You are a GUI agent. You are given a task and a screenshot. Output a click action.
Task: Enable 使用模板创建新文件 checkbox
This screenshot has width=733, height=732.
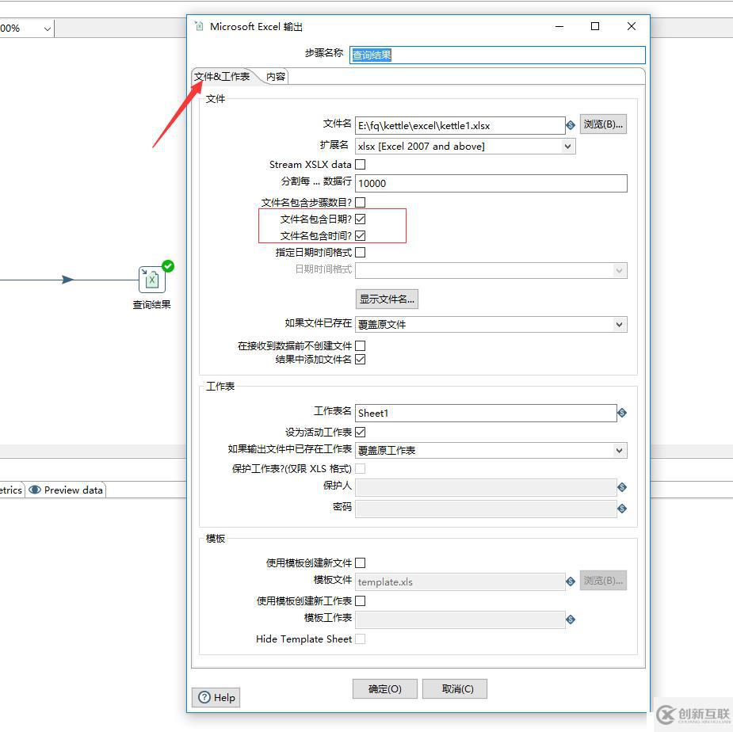[x=360, y=562]
